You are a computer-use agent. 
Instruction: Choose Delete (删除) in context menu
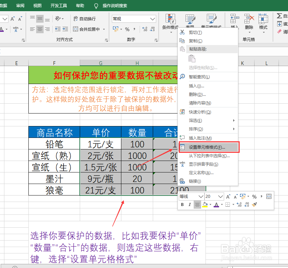coord(208,95)
